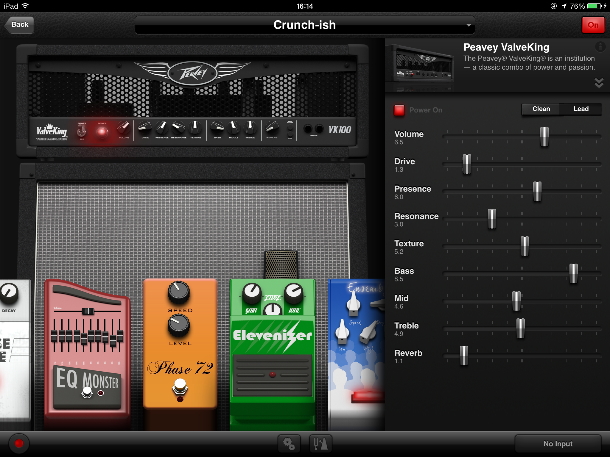Click the Peavey logo on the amp grille
This screenshot has width=610, height=457.
coord(192,73)
